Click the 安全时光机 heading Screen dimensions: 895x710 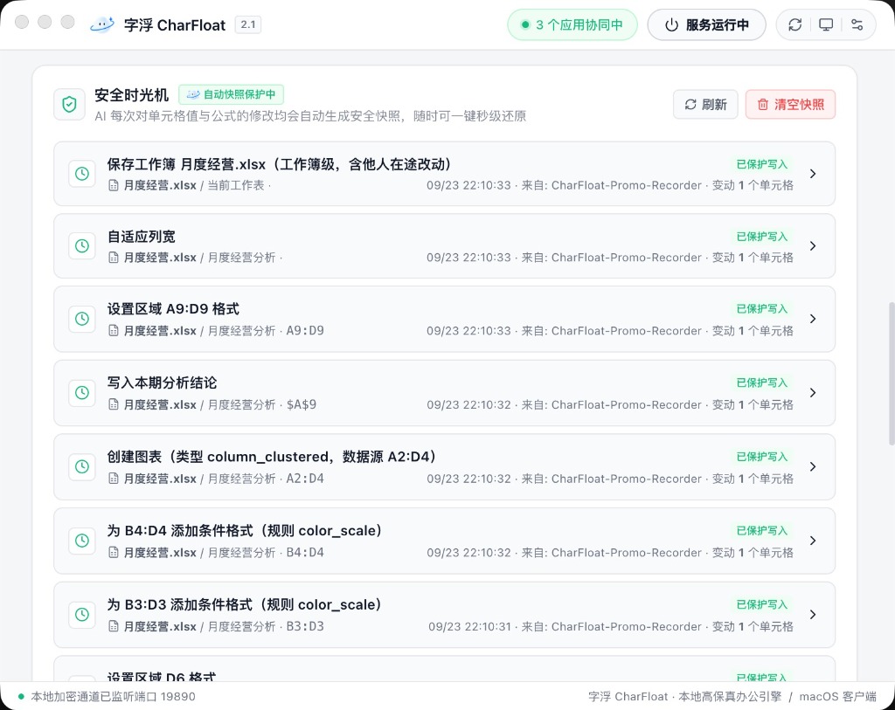point(131,94)
